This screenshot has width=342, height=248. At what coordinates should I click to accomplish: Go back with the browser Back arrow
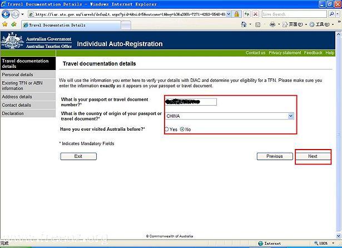click(x=6, y=14)
